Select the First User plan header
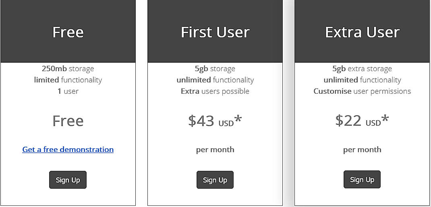 point(215,32)
